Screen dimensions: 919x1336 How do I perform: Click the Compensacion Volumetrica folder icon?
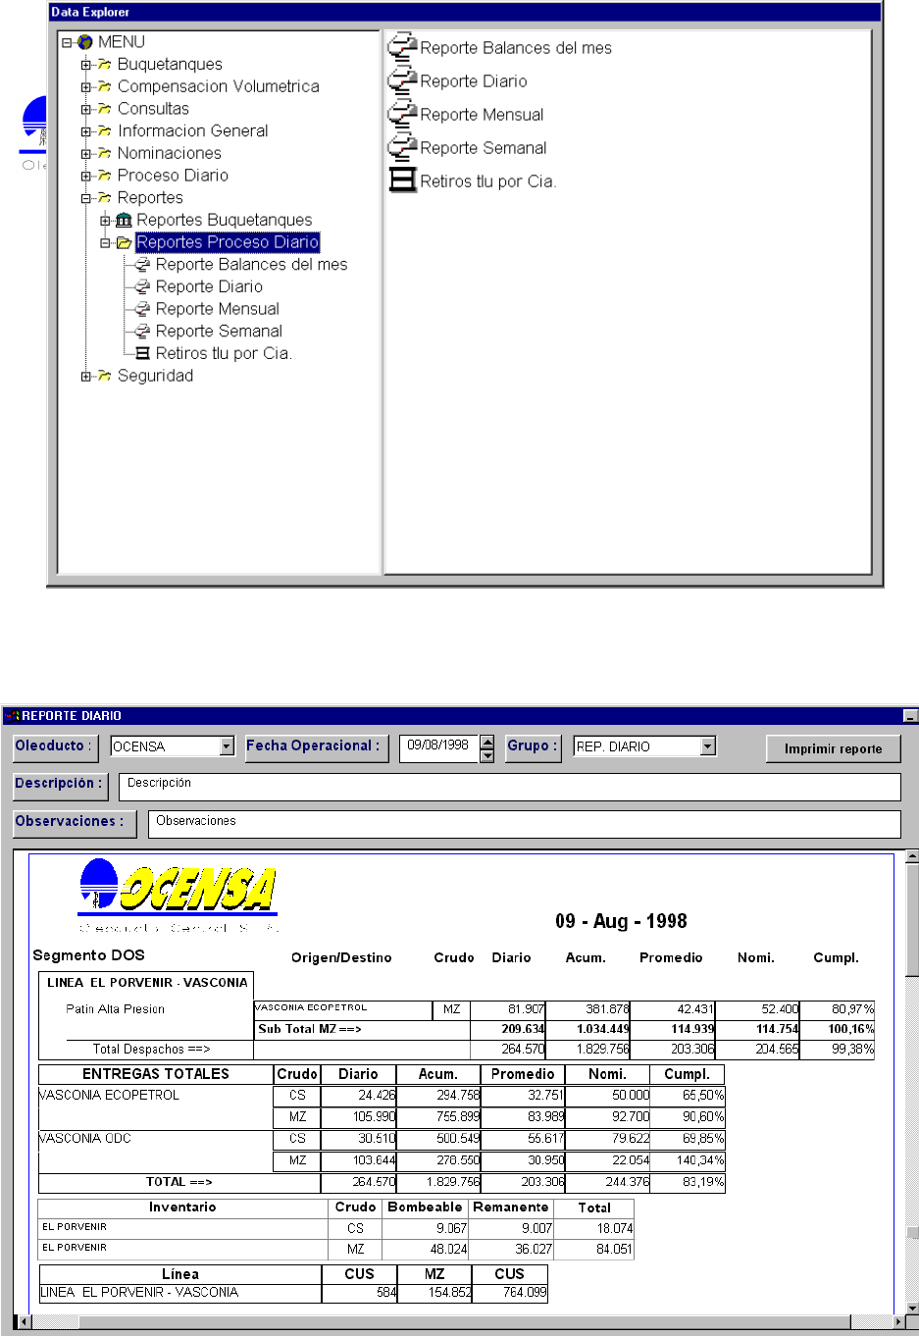[104, 86]
